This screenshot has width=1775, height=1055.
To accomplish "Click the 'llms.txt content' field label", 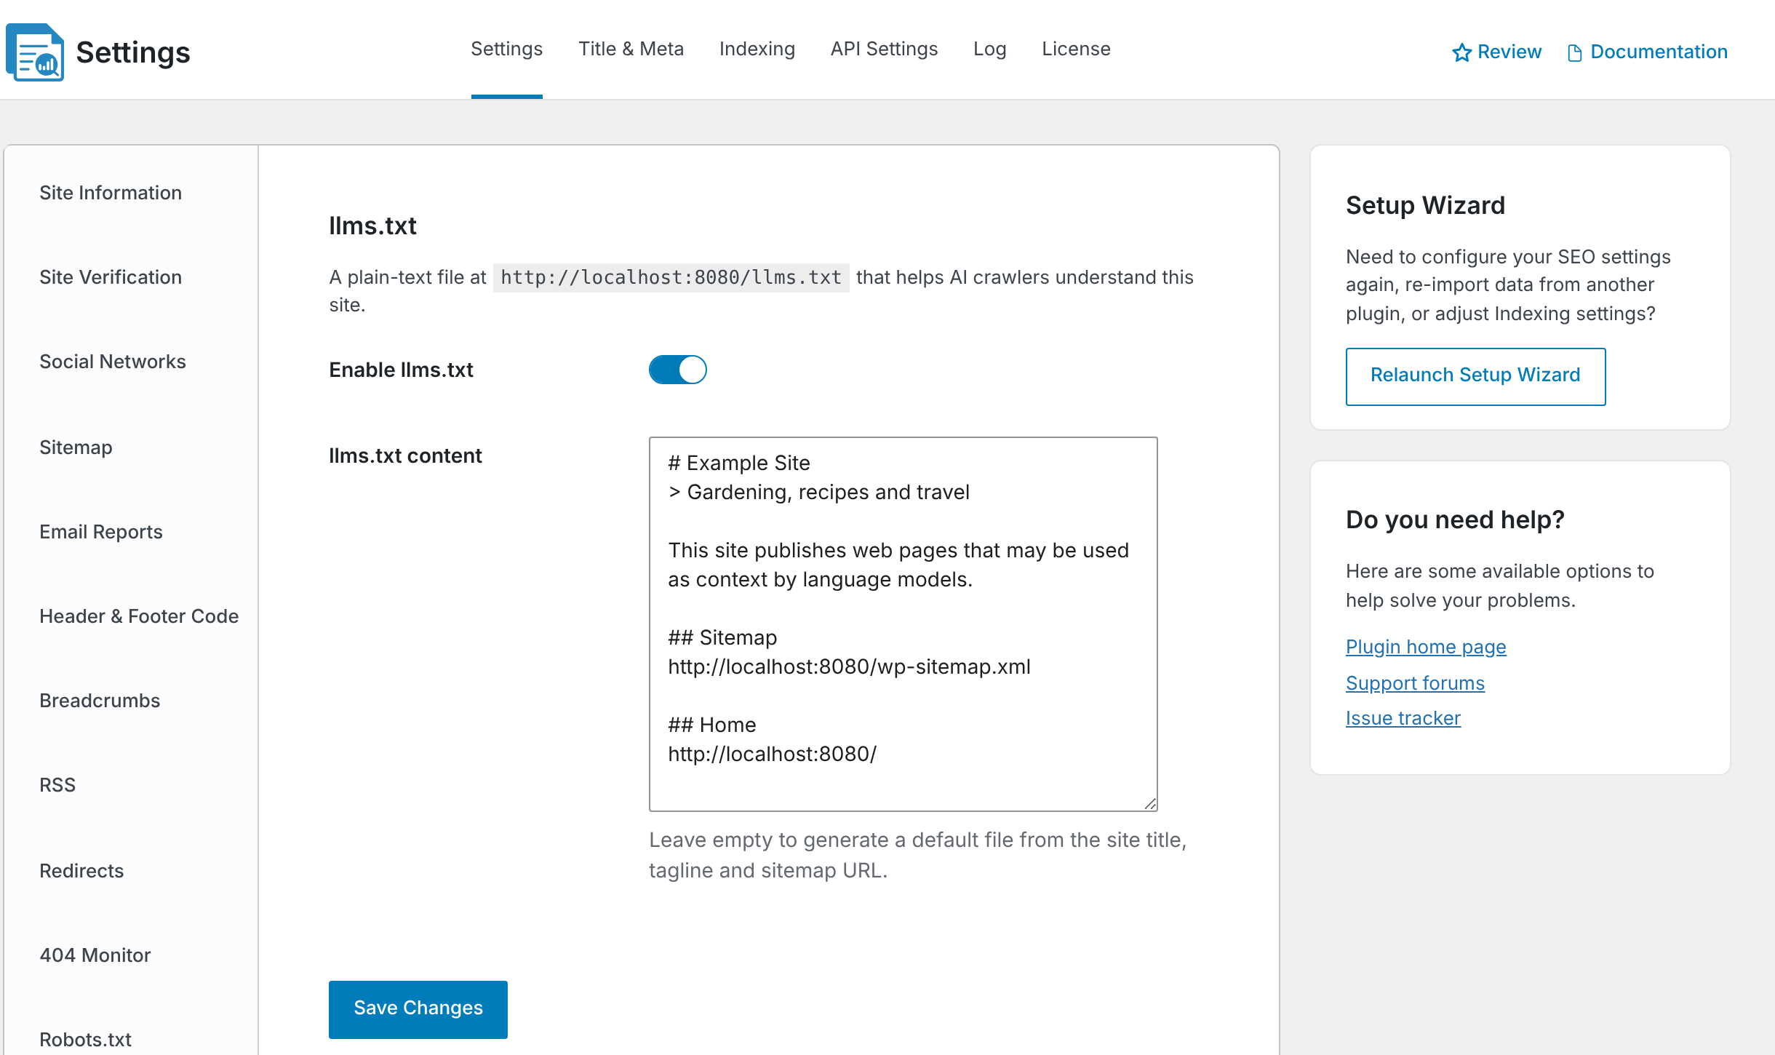I will coord(405,455).
